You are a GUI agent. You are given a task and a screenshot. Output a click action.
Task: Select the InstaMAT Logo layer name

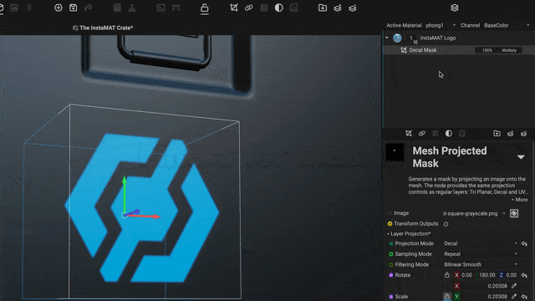438,38
